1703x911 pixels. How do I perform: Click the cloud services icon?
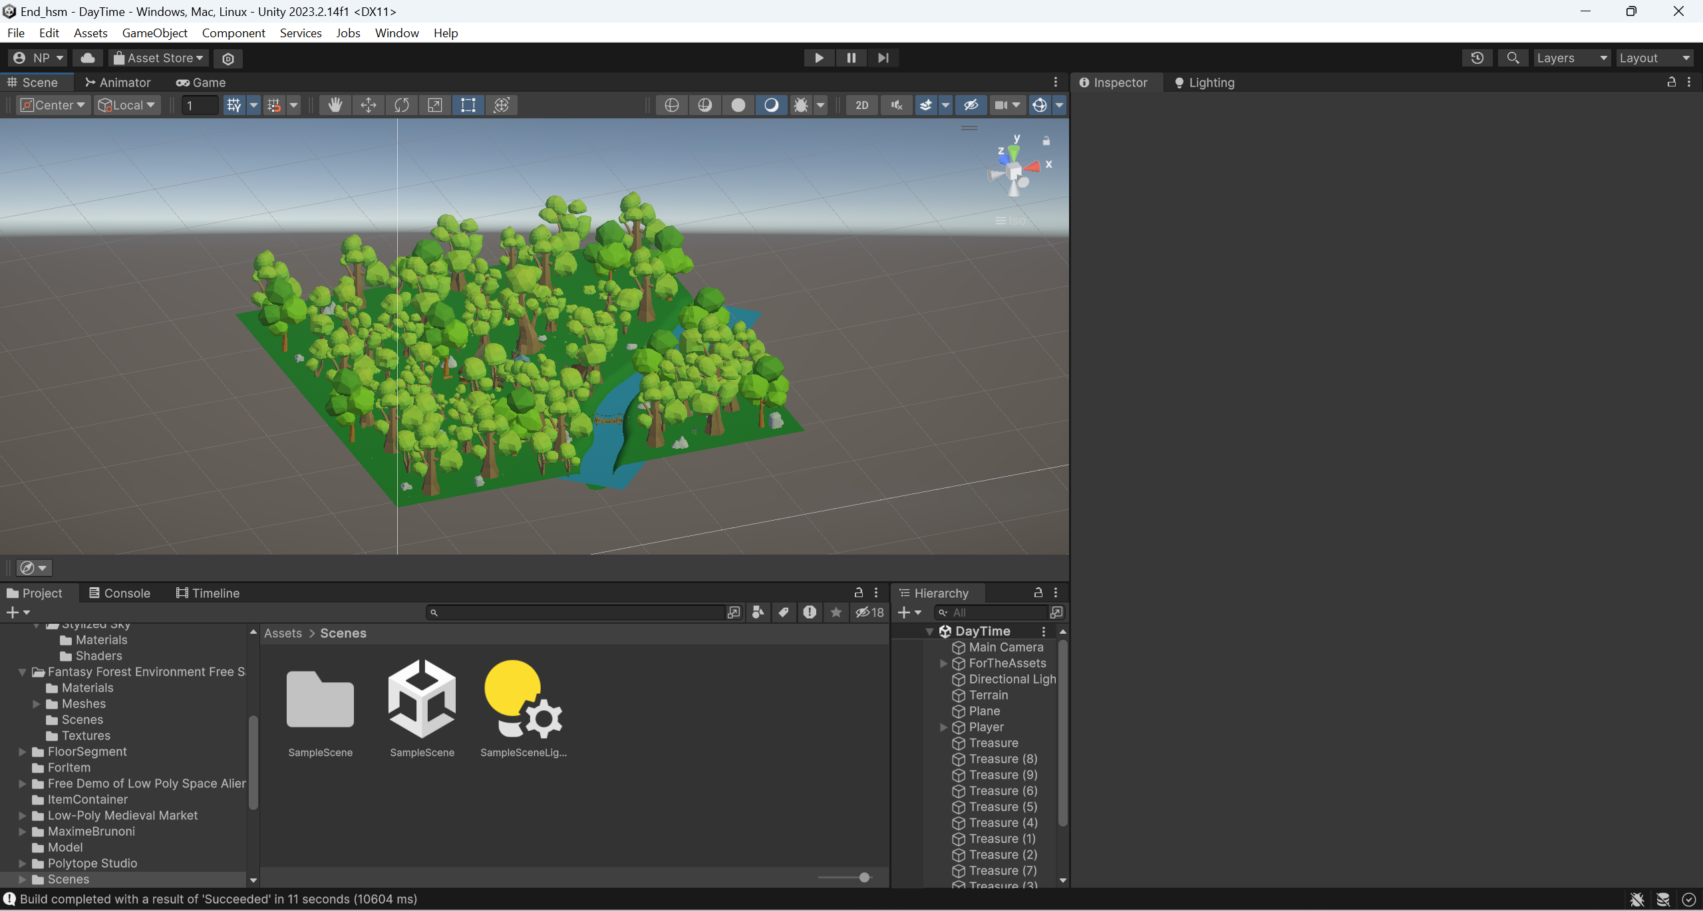click(x=88, y=58)
